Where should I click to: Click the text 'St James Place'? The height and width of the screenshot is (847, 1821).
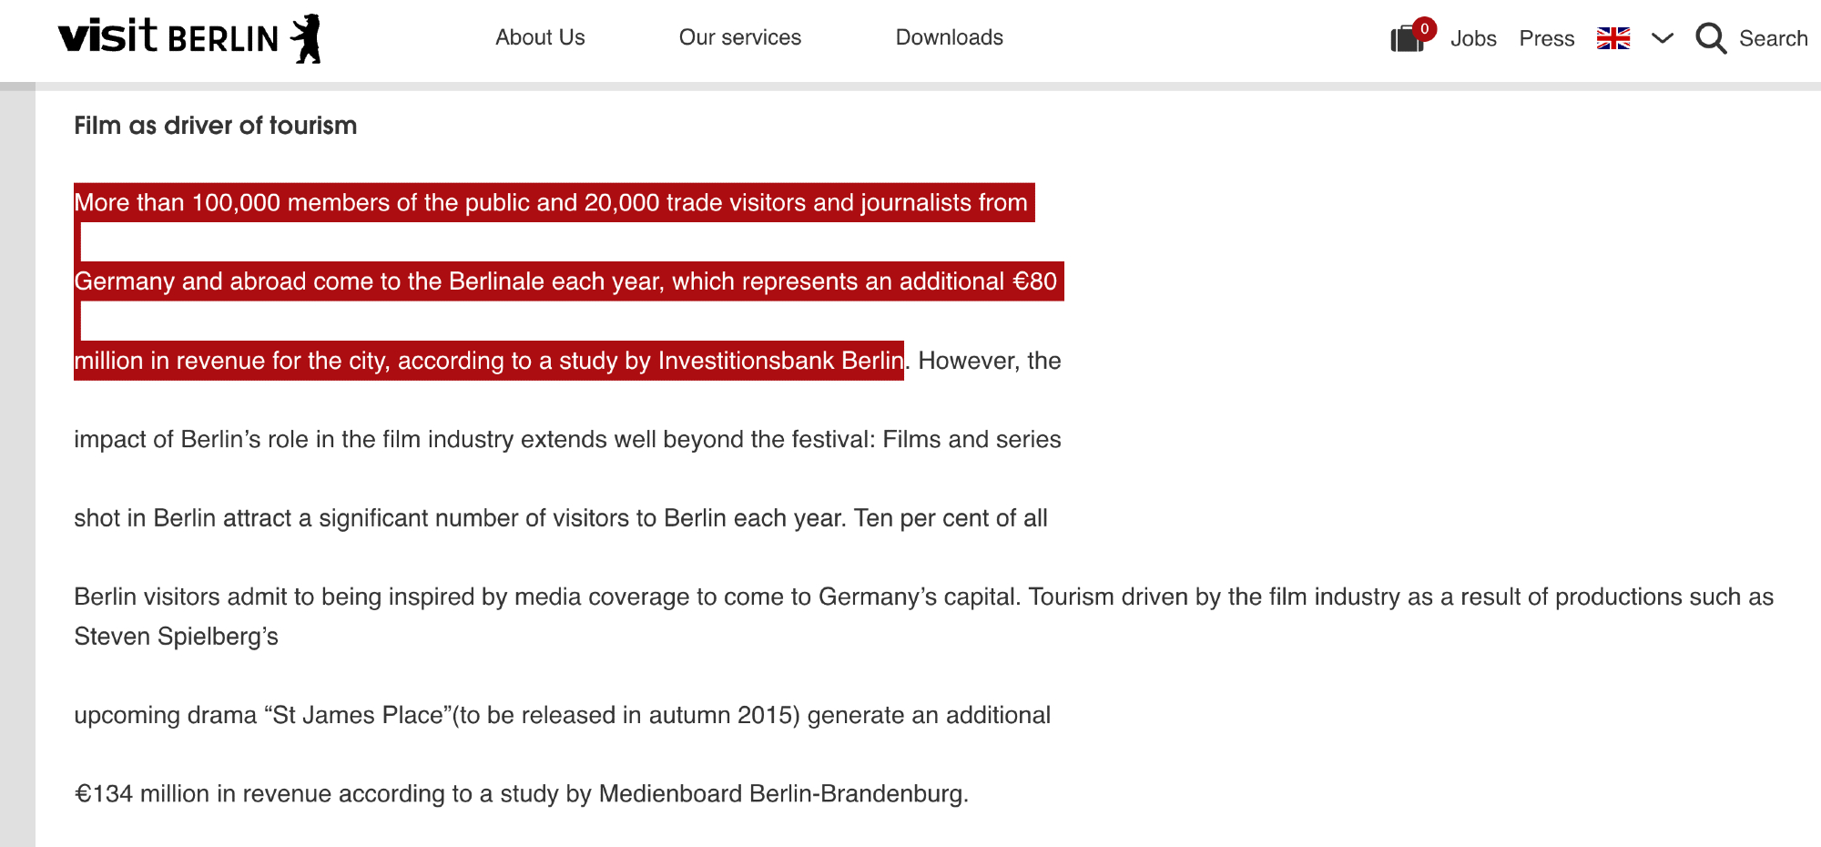pos(358,715)
